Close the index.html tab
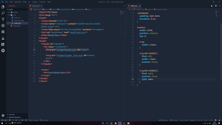This screenshot has height=125, width=222. click(x=41, y=6)
